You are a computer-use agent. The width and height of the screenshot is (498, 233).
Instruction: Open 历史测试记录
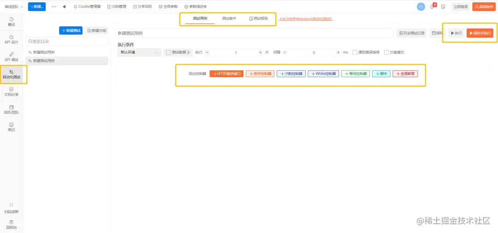[412, 33]
